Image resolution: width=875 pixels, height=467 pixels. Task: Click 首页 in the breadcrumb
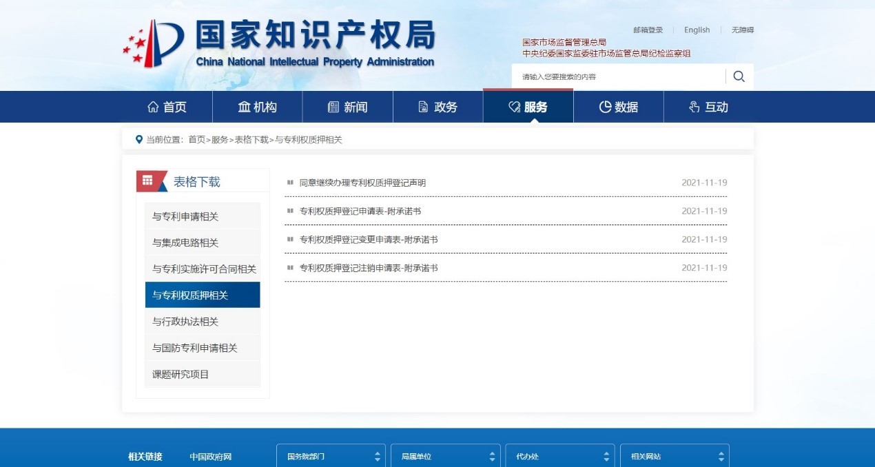(197, 139)
